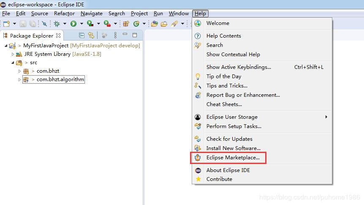The height and width of the screenshot is (205, 364).
Task: Choose Help Contents
Action: (262, 36)
